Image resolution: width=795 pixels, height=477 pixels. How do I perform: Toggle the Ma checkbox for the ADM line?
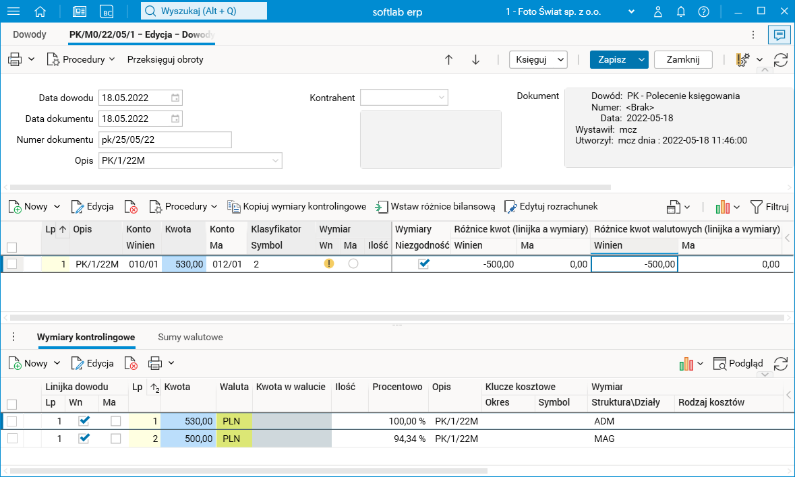(116, 420)
